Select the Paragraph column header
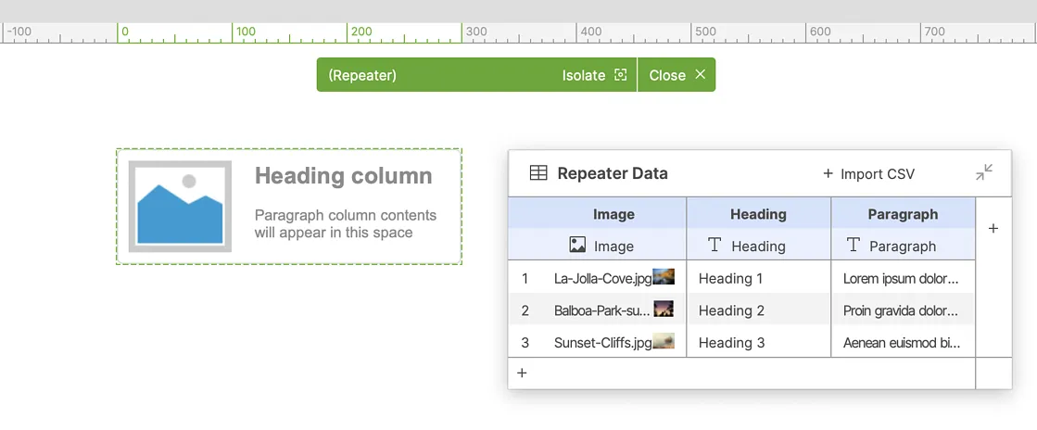This screenshot has width=1037, height=430. (x=903, y=214)
